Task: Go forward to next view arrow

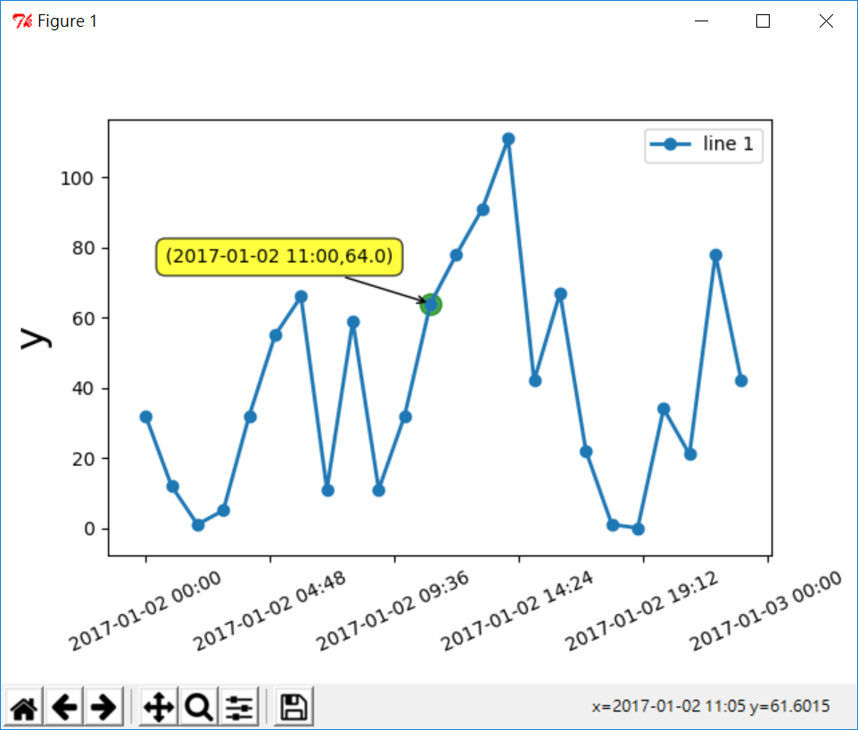Action: click(103, 708)
